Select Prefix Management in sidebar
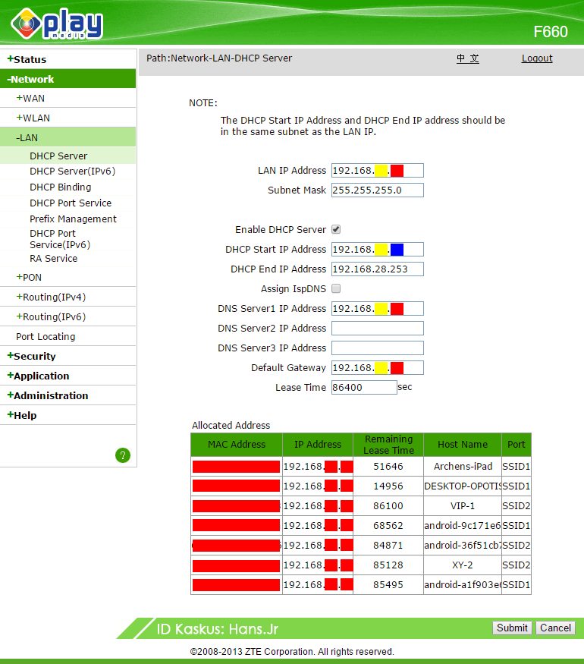This screenshot has height=664, width=584. pyautogui.click(x=73, y=219)
